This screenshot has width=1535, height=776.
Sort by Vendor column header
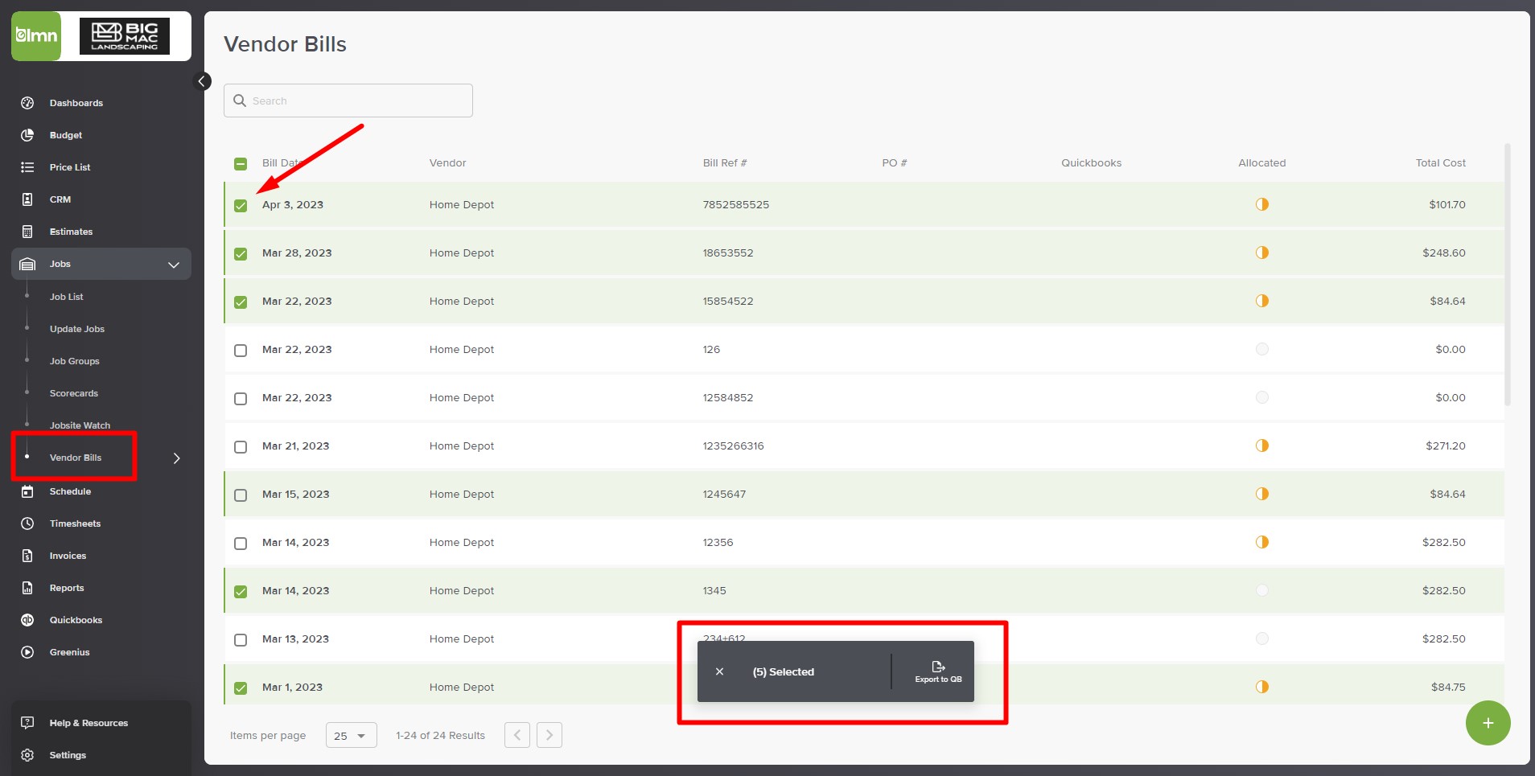[x=447, y=162]
